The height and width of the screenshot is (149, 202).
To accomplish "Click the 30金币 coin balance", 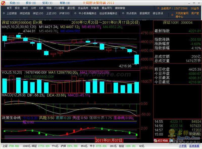I will coord(195,8).
